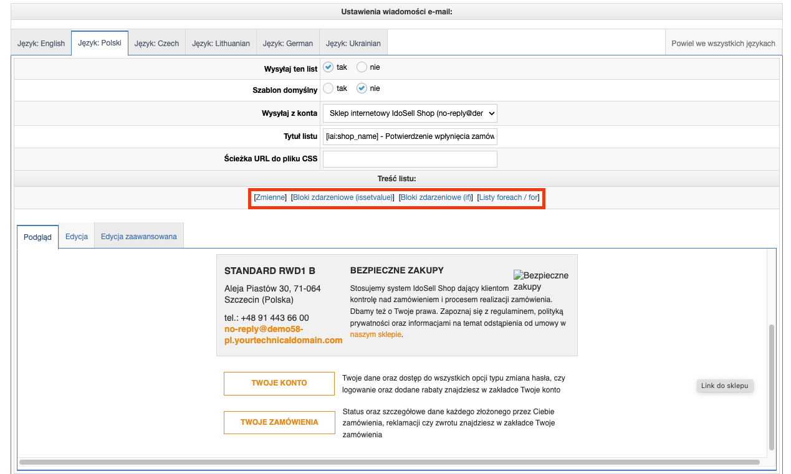The width and height of the screenshot is (791, 474).
Task: Click the preview vertical scrollbar
Action: point(771,386)
